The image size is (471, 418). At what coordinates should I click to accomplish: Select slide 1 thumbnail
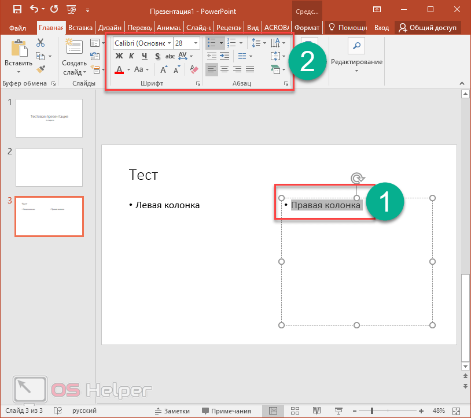(49, 118)
